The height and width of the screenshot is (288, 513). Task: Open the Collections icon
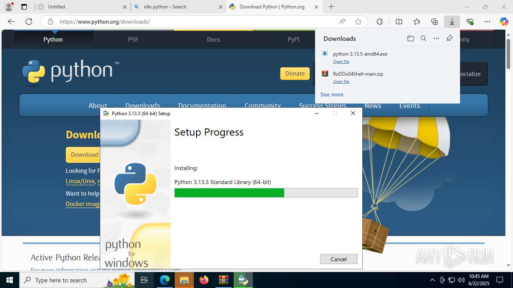434,22
